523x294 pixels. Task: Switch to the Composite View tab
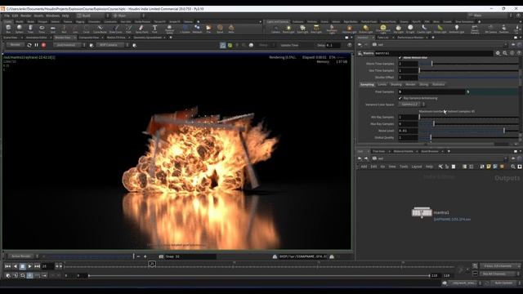point(89,38)
